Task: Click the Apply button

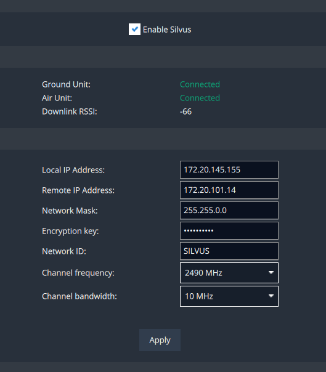Action: coord(160,340)
